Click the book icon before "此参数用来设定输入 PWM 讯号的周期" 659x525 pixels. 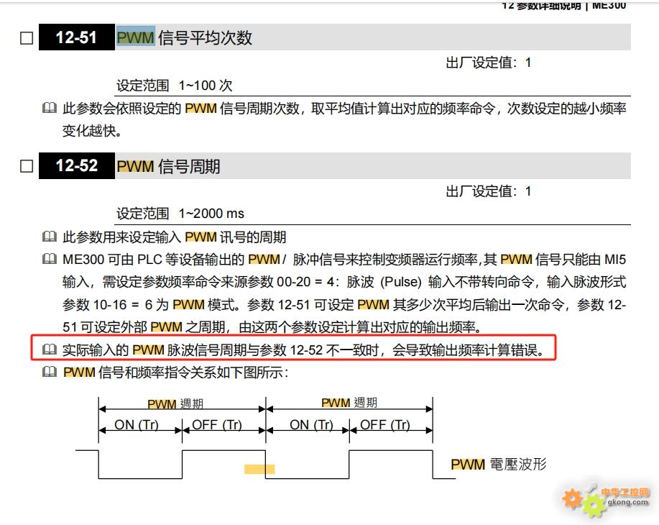[50, 237]
